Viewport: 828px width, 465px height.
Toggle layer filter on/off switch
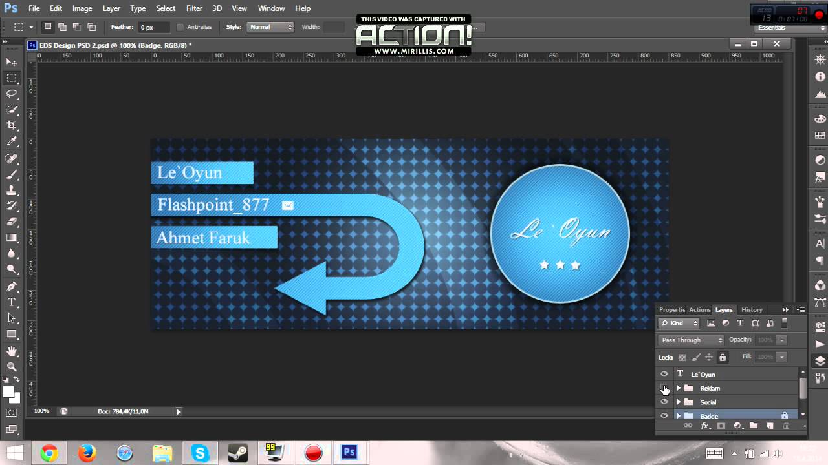pyautogui.click(x=785, y=323)
